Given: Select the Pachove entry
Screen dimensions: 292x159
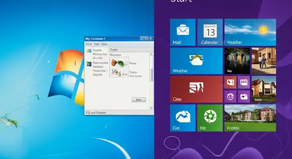Looking at the screenshot, I should (x=98, y=67).
